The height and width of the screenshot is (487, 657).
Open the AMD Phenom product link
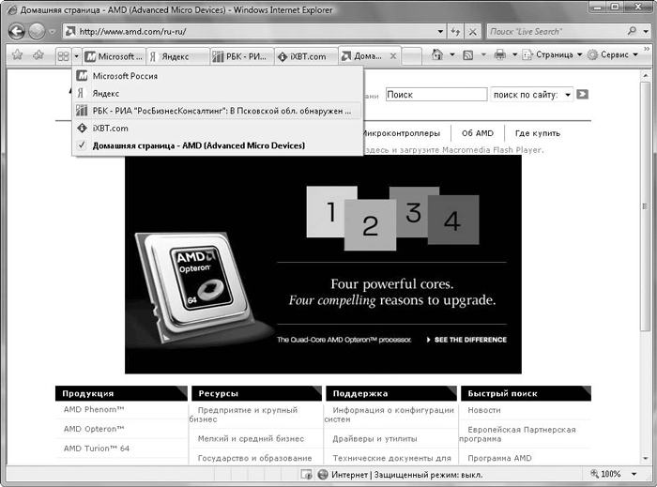94,410
